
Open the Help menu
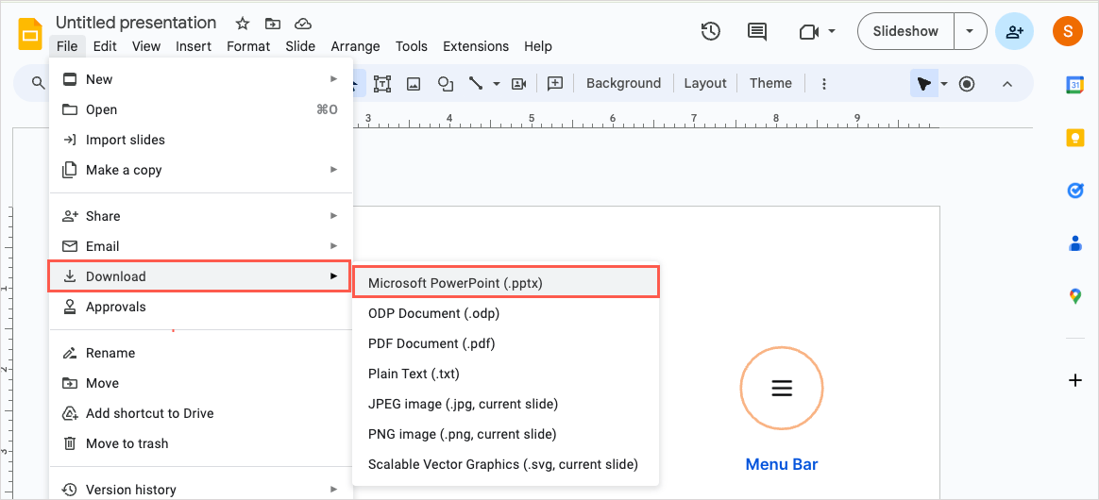pos(537,46)
